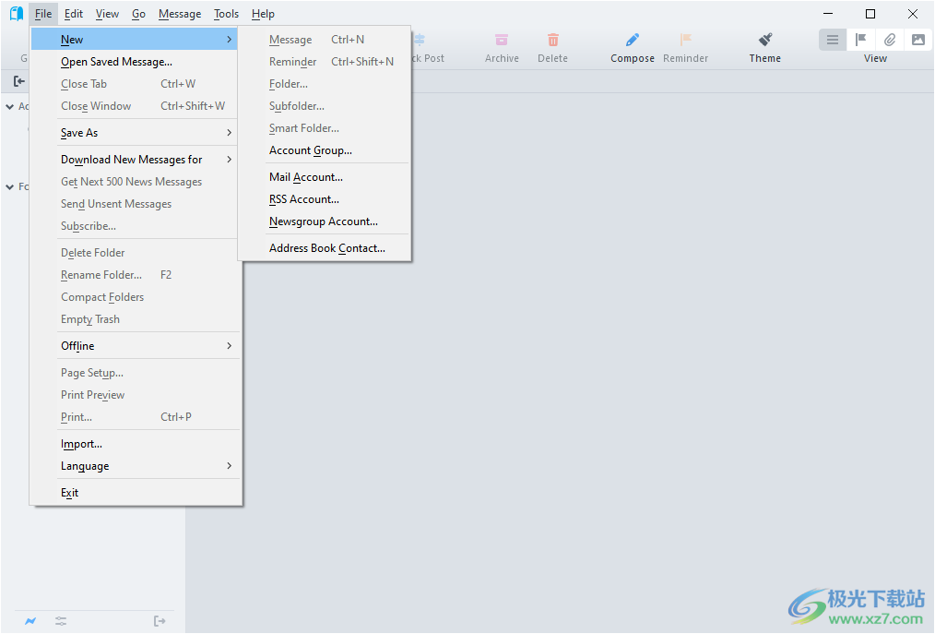
Task: Collapse the Folders section chevron in sidebar
Action: (x=9, y=186)
